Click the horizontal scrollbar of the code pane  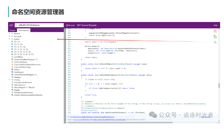(120, 123)
